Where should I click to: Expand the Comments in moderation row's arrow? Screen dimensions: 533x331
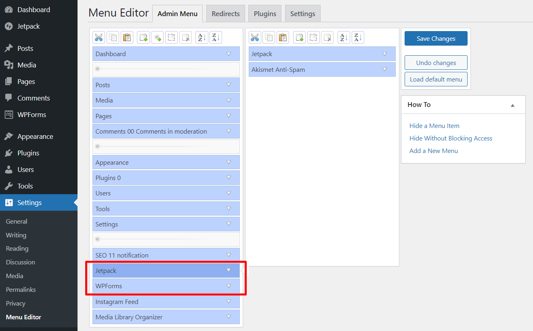pos(229,131)
